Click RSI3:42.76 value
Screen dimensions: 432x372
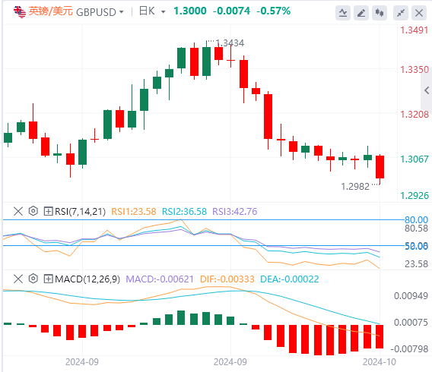235,211
